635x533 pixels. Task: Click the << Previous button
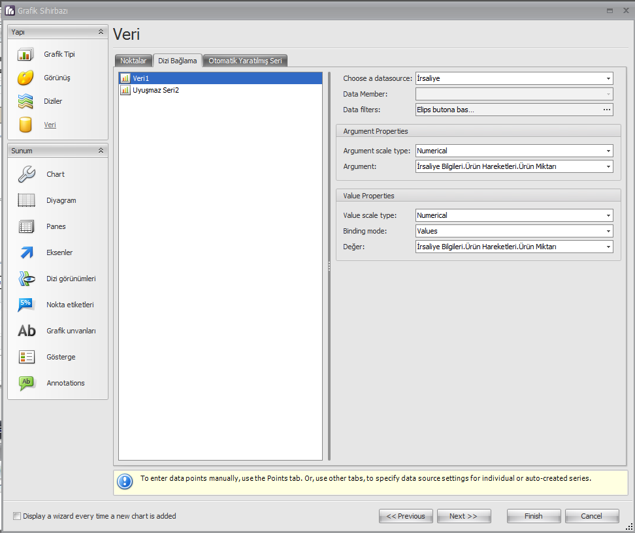[x=406, y=516]
